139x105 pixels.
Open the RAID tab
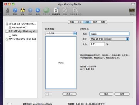coord(95,22)
